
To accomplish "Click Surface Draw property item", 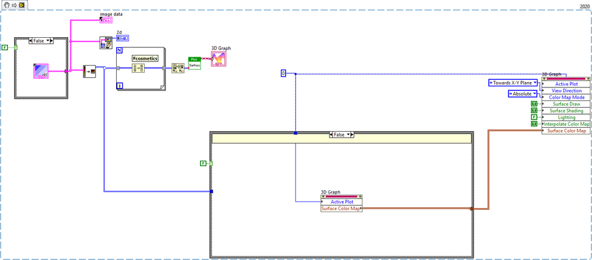I will 567,104.
